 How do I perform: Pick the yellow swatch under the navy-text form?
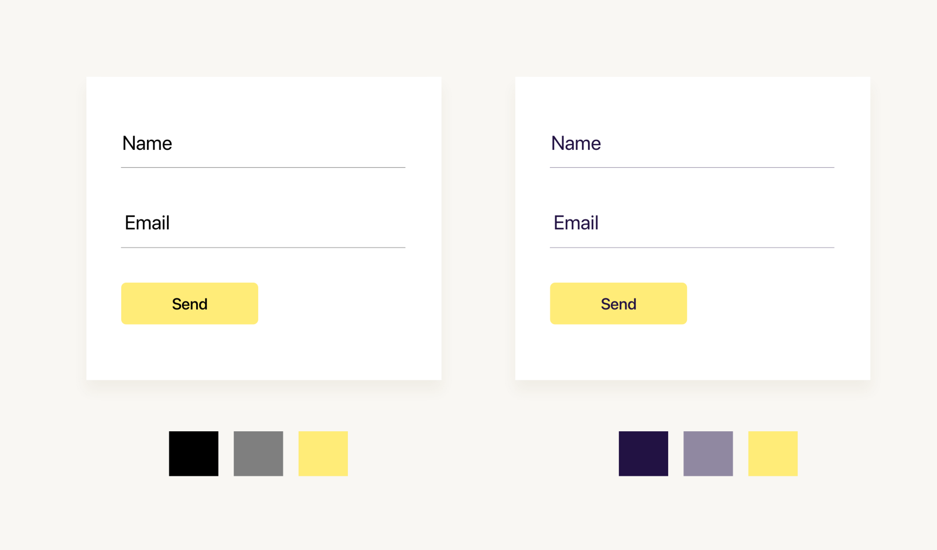pyautogui.click(x=772, y=453)
